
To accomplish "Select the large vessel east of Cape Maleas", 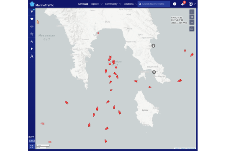I will point(180,81).
